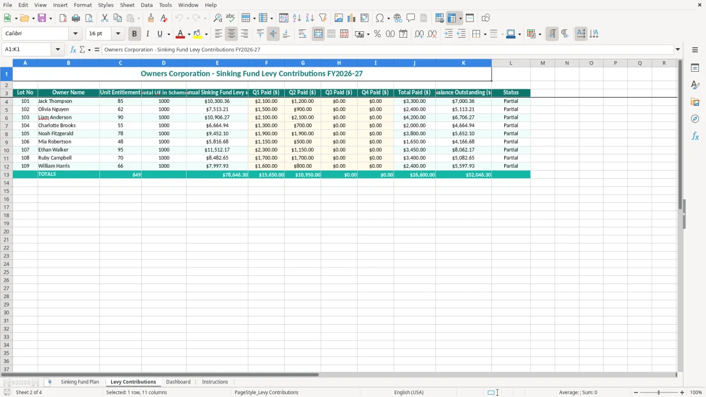Apply red font color swatch

(181, 34)
